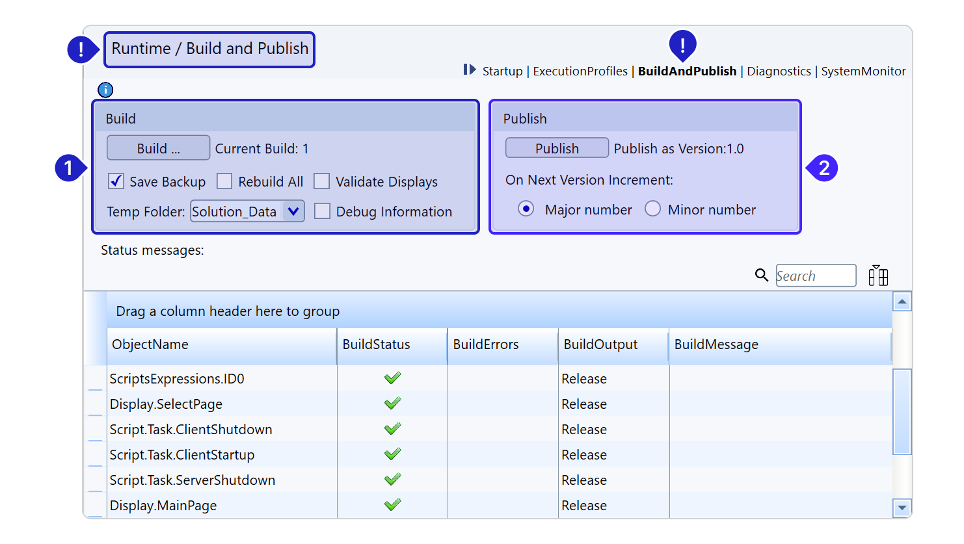The height and width of the screenshot is (544, 964).
Task: Open the ExecutionProfiles tab
Action: (x=580, y=71)
